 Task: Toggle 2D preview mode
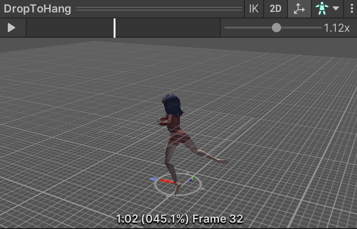pyautogui.click(x=276, y=9)
